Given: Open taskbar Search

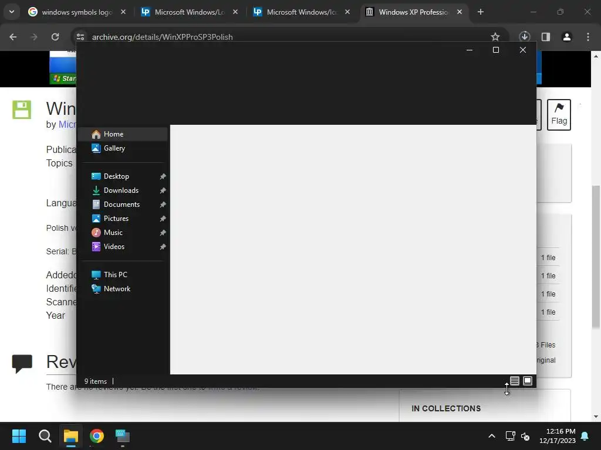Looking at the screenshot, I should click(45, 436).
